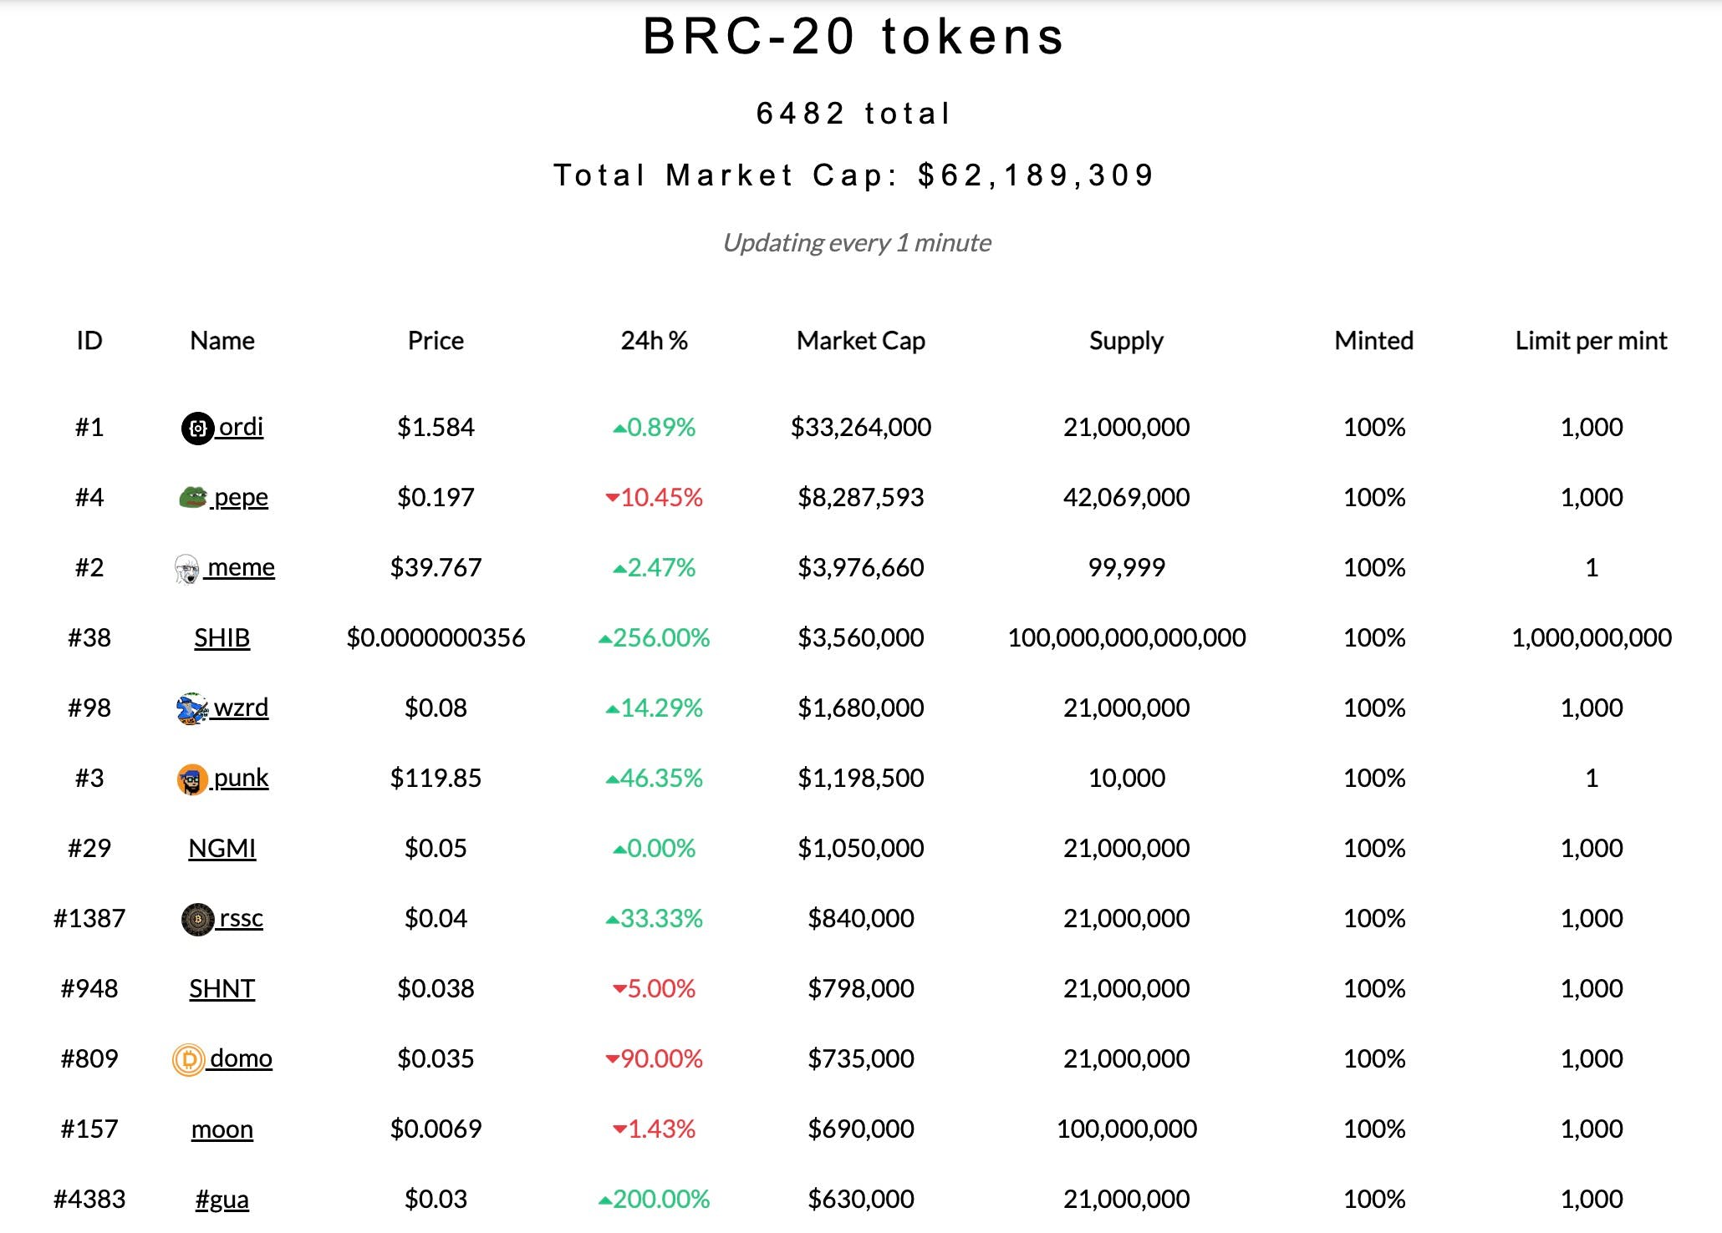Click the wzrd wizard icon
1722x1233 pixels.
tap(192, 708)
